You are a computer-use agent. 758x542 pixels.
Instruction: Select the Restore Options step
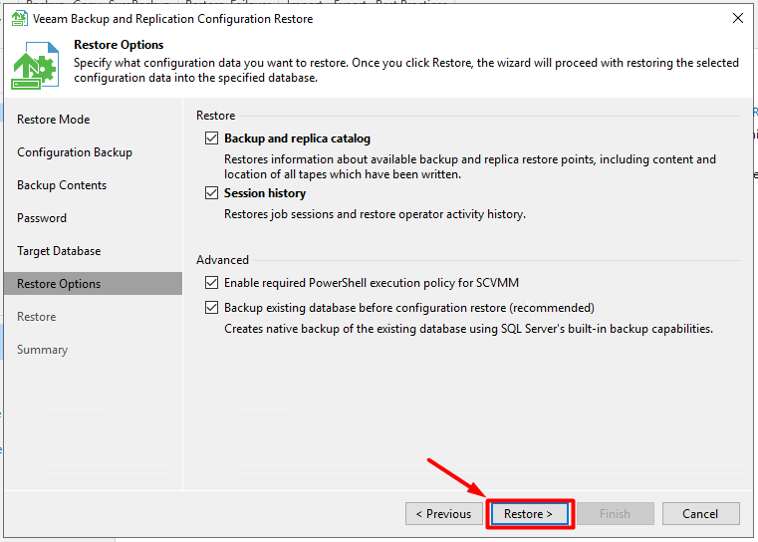pos(93,283)
